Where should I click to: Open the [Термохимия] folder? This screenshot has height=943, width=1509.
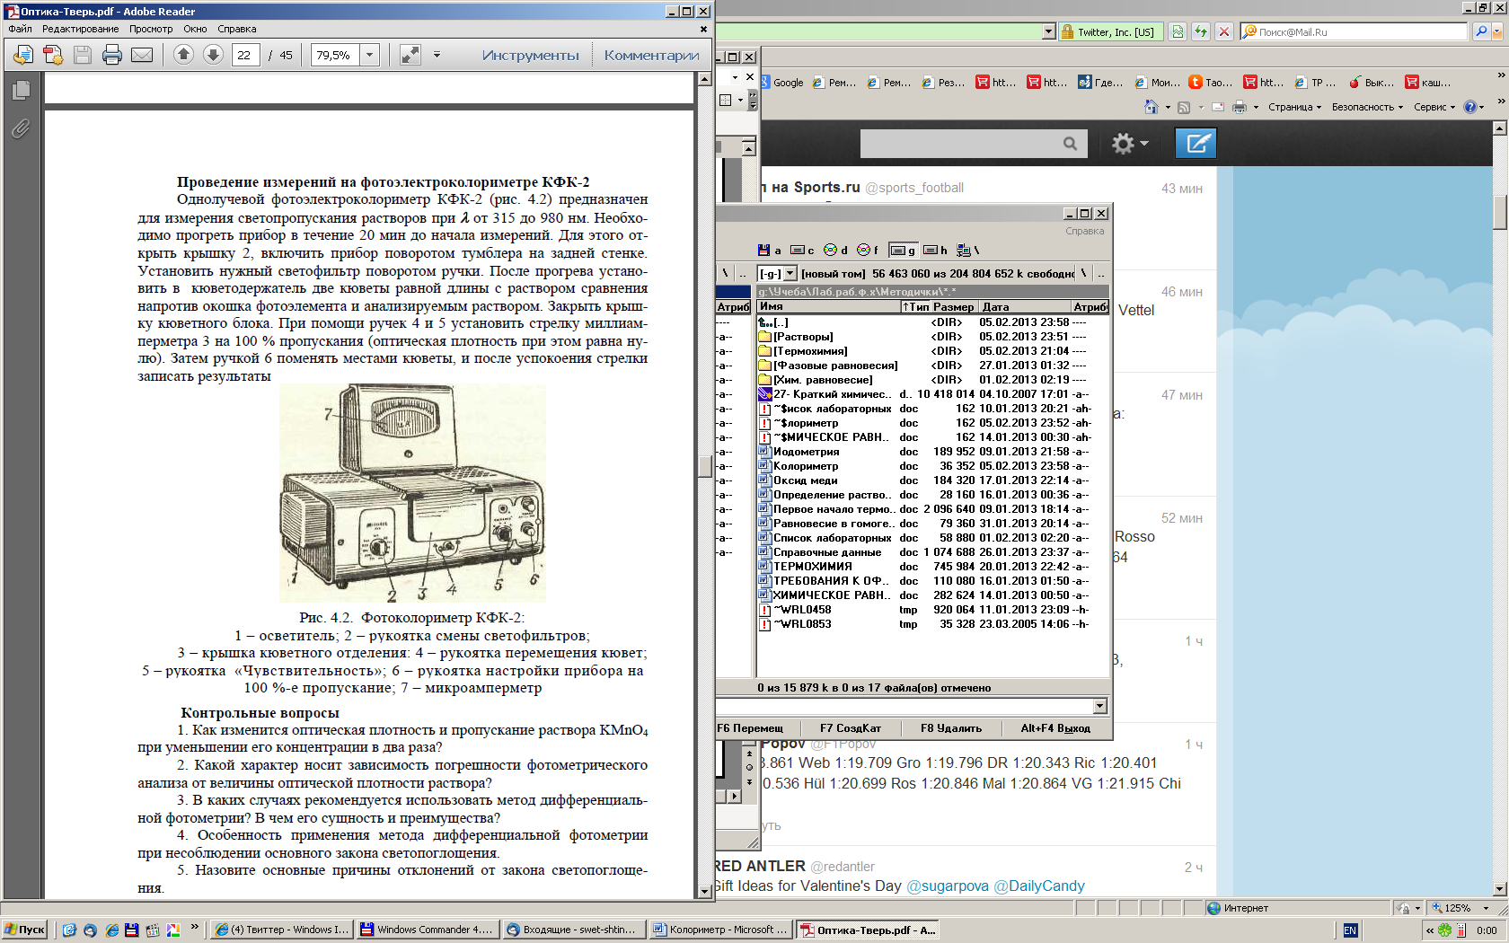pos(810,351)
